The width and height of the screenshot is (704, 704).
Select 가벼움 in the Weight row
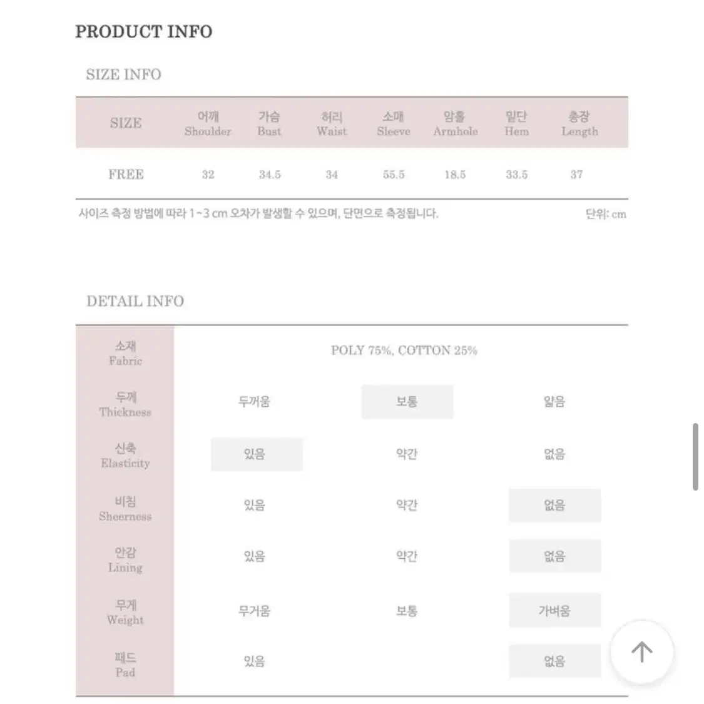click(555, 610)
